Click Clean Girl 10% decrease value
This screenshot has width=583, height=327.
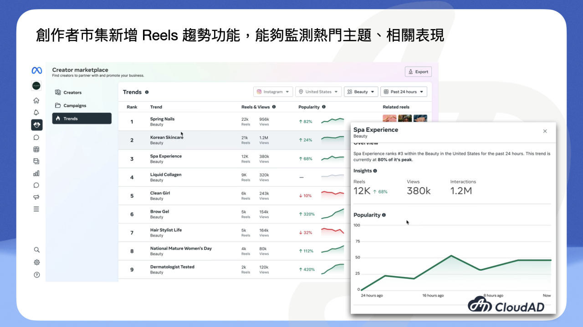click(305, 196)
